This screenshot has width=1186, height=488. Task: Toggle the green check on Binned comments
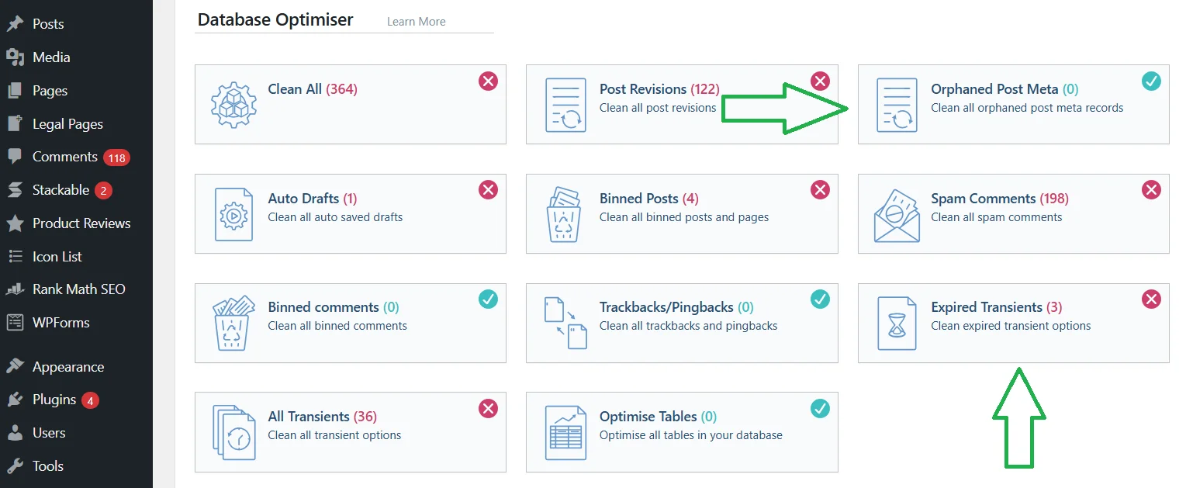(488, 299)
